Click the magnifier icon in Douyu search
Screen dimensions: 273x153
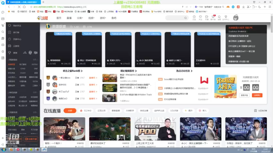click(185, 18)
